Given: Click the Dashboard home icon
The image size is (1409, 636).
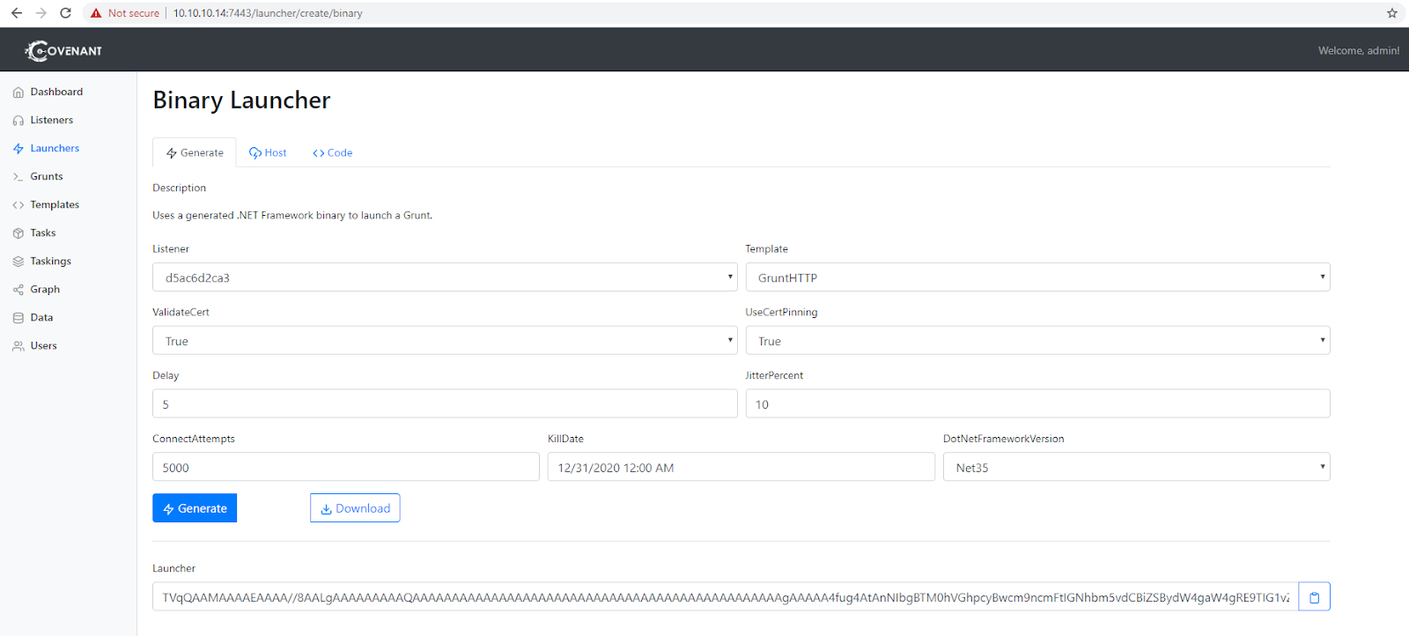Looking at the screenshot, I should [18, 92].
